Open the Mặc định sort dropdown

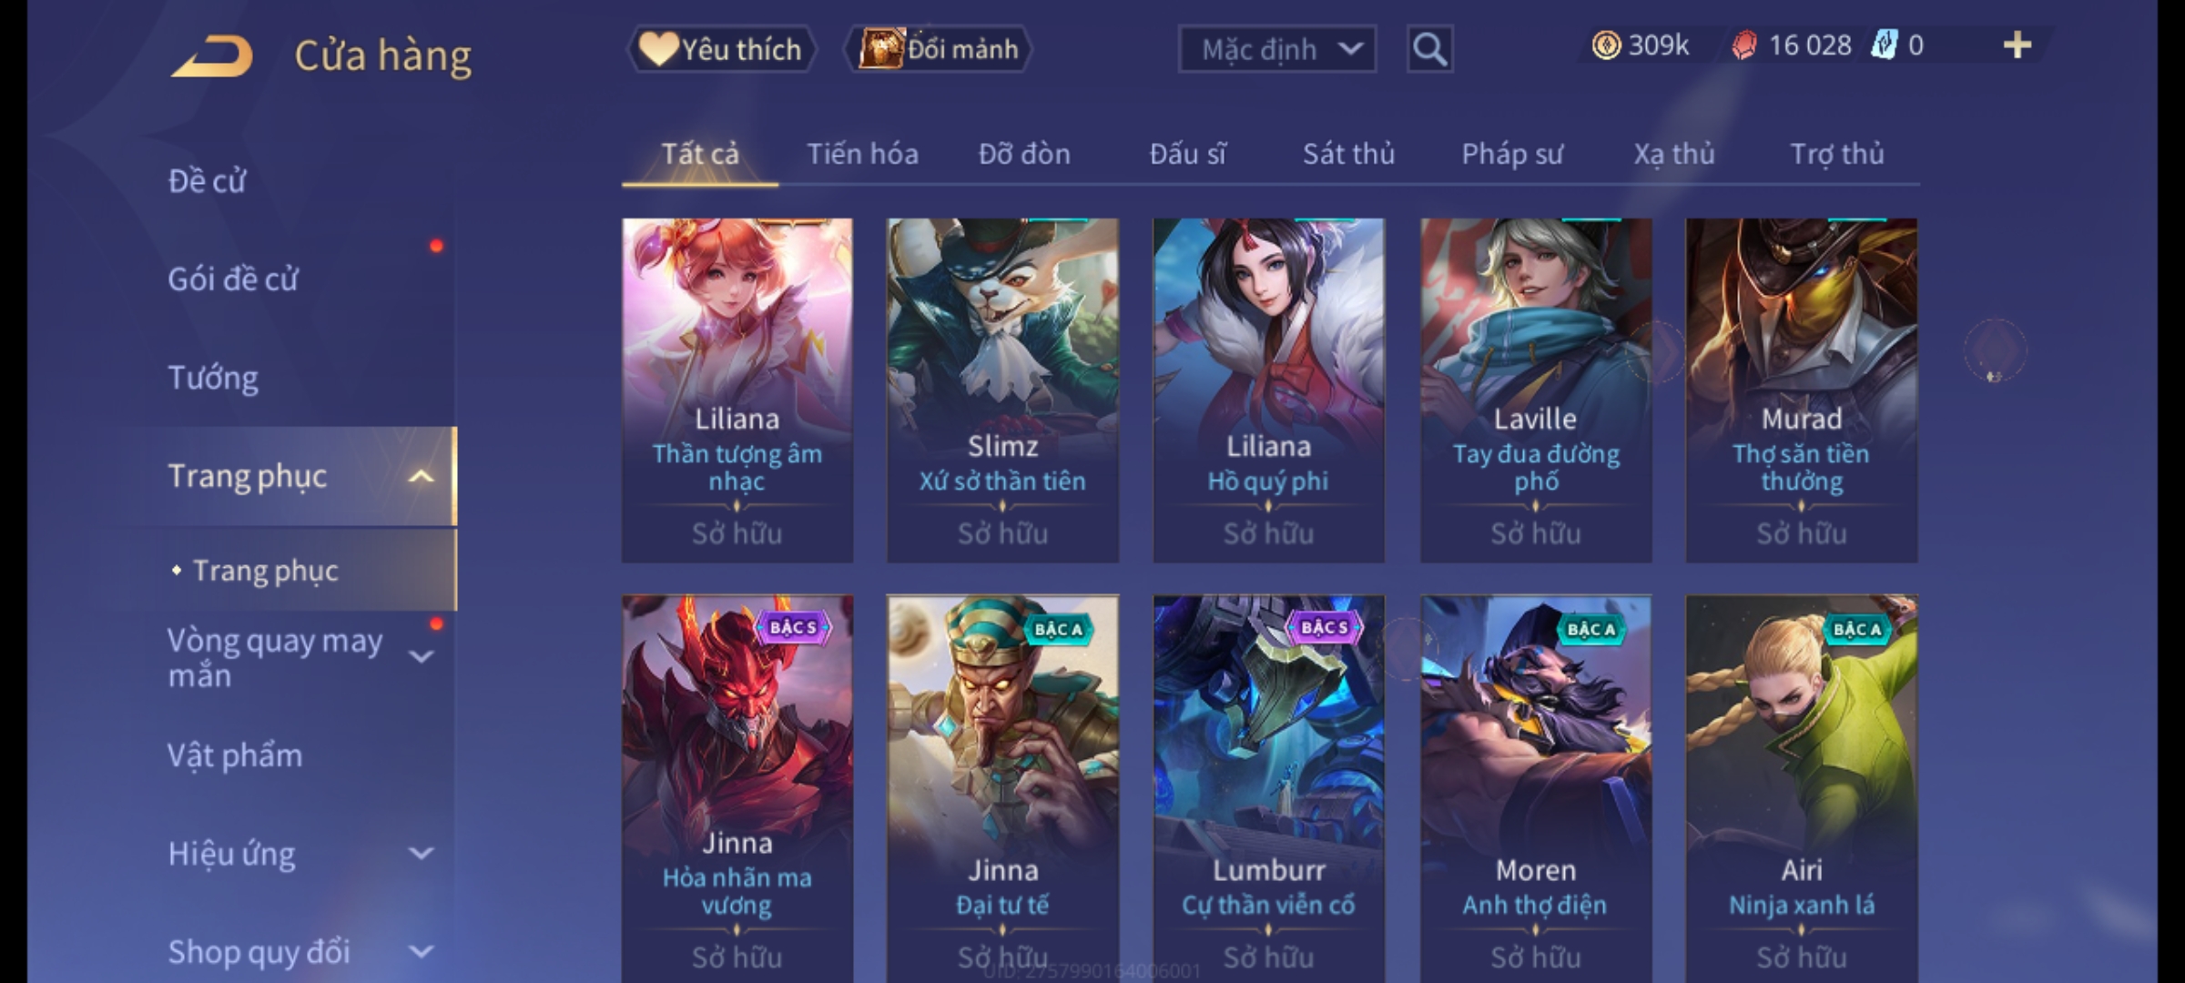(x=1276, y=49)
